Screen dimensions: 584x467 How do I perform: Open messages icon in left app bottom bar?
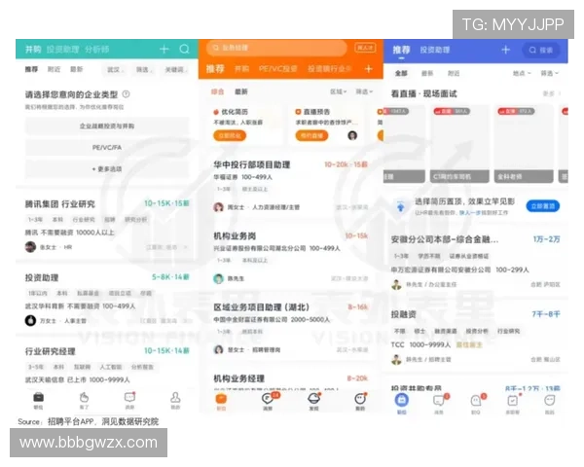click(129, 397)
